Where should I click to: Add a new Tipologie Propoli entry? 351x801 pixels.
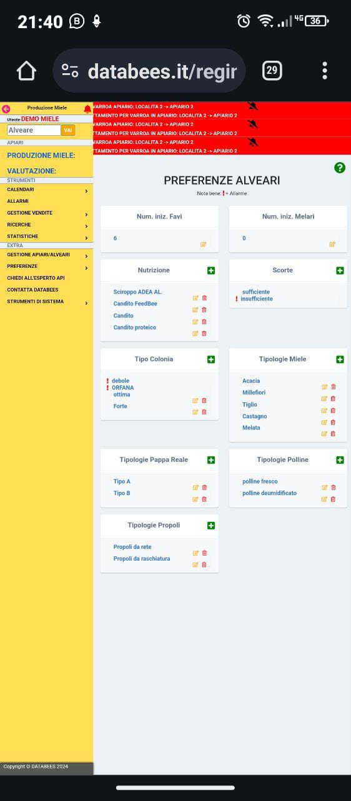(x=211, y=526)
